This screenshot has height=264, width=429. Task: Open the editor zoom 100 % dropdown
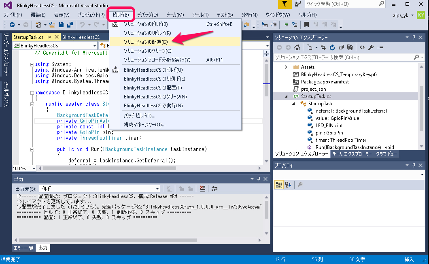click(34, 168)
